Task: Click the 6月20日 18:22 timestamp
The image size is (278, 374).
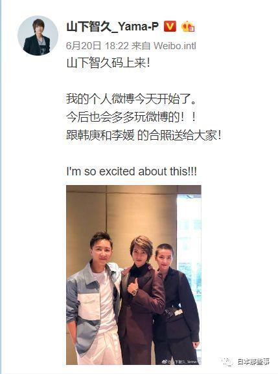Action: click(97, 45)
